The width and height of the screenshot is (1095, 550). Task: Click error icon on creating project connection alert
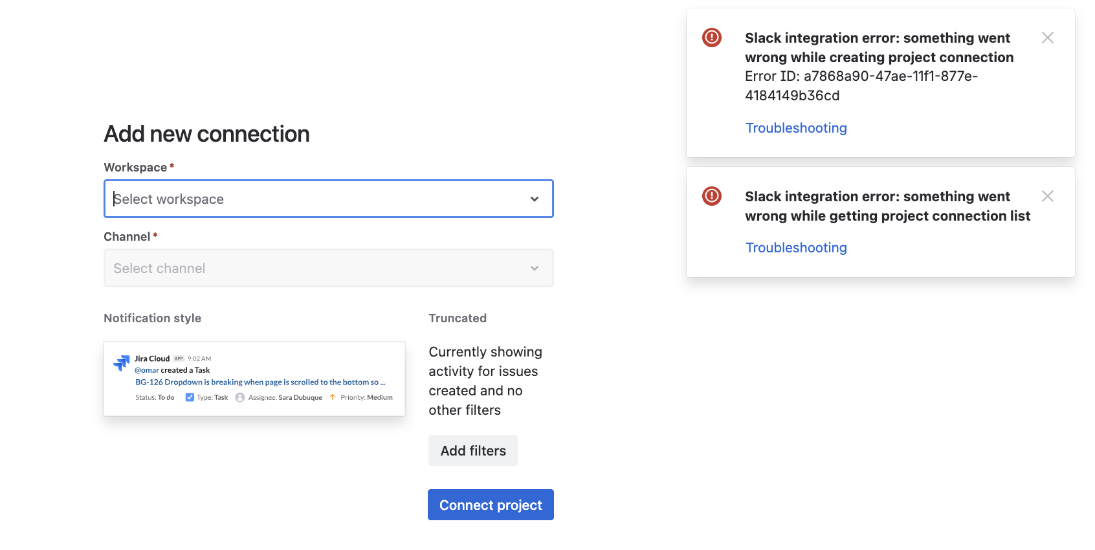click(712, 38)
